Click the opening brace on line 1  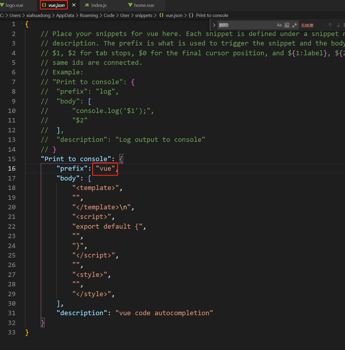(x=27, y=24)
